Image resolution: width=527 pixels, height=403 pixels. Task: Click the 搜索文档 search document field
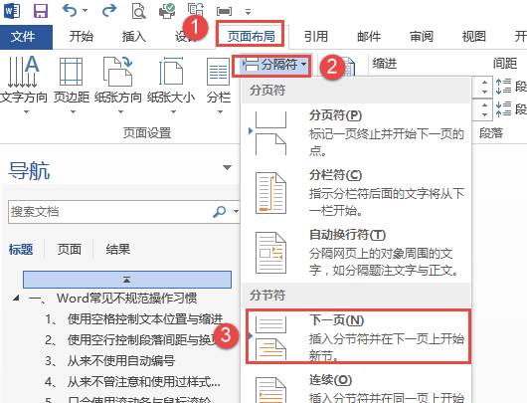pos(109,212)
